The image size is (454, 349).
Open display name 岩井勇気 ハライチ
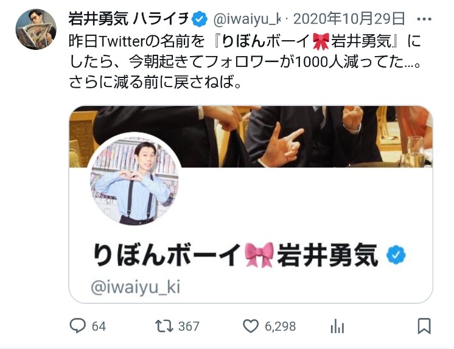(x=129, y=19)
